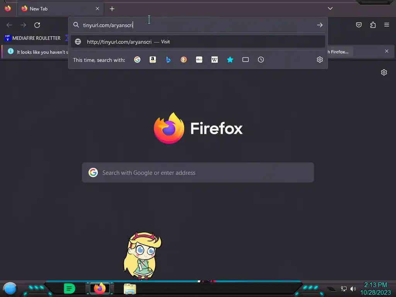Save to Pocket icon
This screenshot has height=297, width=396.
point(359,25)
